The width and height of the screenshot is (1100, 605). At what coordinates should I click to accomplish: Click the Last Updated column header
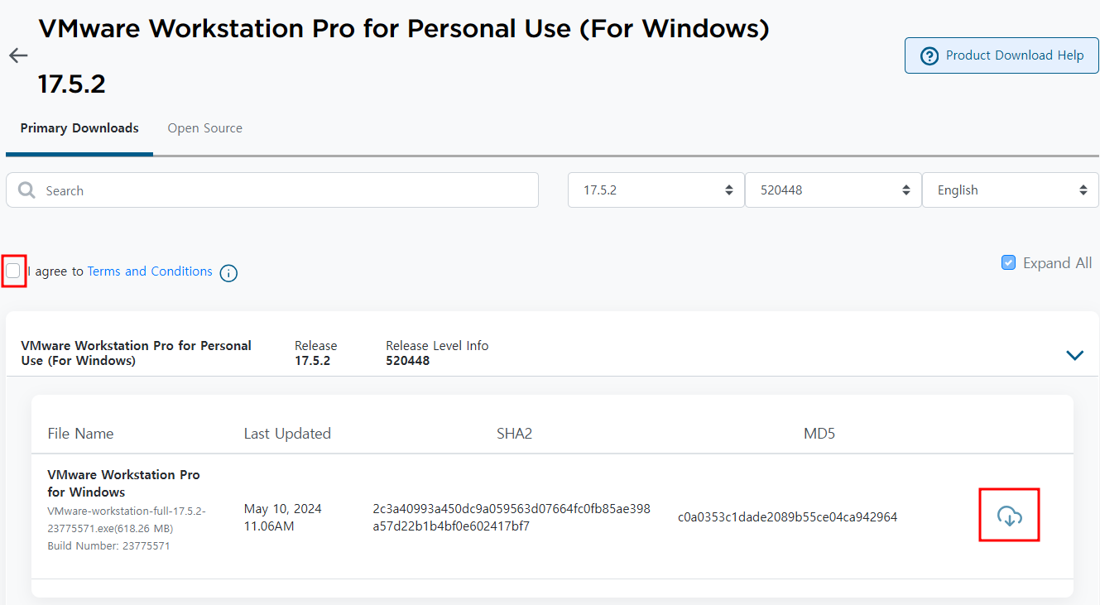click(x=287, y=434)
